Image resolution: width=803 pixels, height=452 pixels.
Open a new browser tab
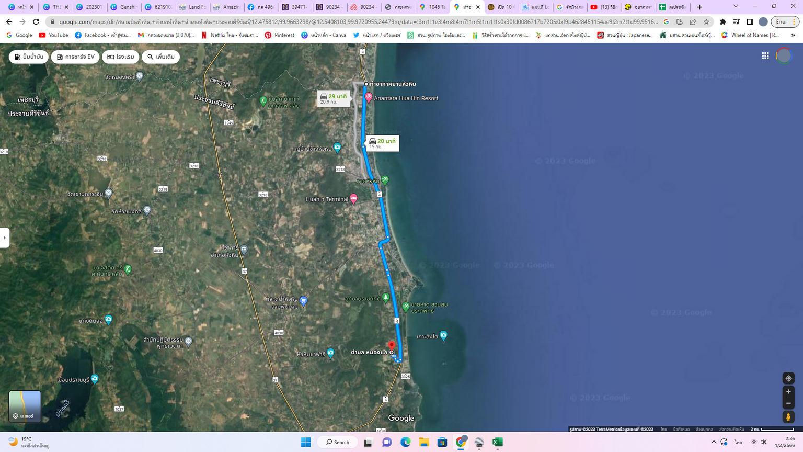699,7
